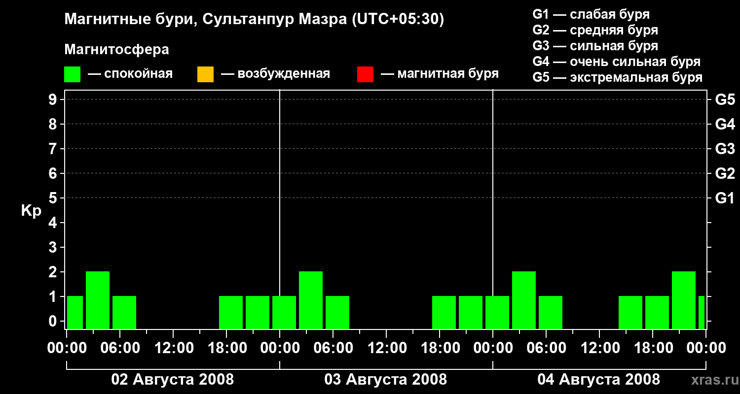Click 'G3 — сильная буря' description
Viewport: 740px width, 394px height.
[x=595, y=46]
